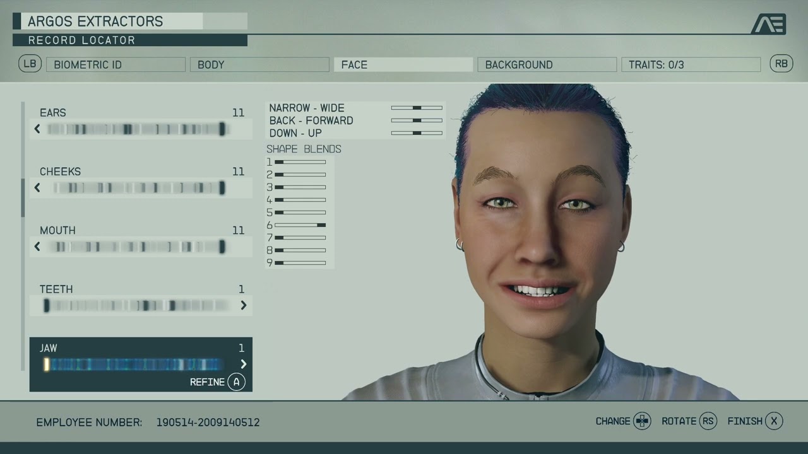Screen dimensions: 808x454
Task: Click the Refine A button icon
Action: (236, 382)
